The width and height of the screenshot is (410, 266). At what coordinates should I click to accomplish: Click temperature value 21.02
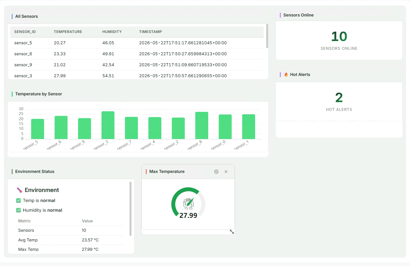click(60, 65)
